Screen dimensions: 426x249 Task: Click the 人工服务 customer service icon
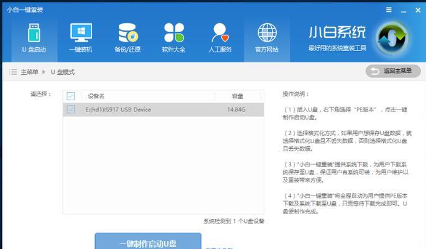220,38
